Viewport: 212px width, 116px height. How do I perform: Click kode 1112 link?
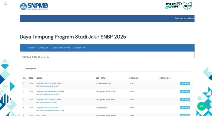pyautogui.click(x=31, y=91)
